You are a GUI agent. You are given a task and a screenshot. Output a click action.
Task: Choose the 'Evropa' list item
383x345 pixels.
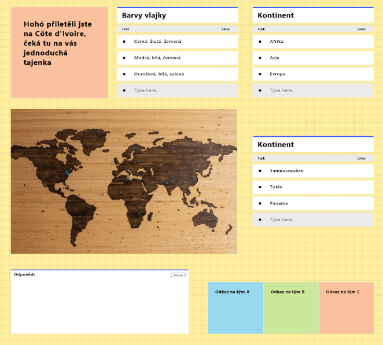coord(313,74)
